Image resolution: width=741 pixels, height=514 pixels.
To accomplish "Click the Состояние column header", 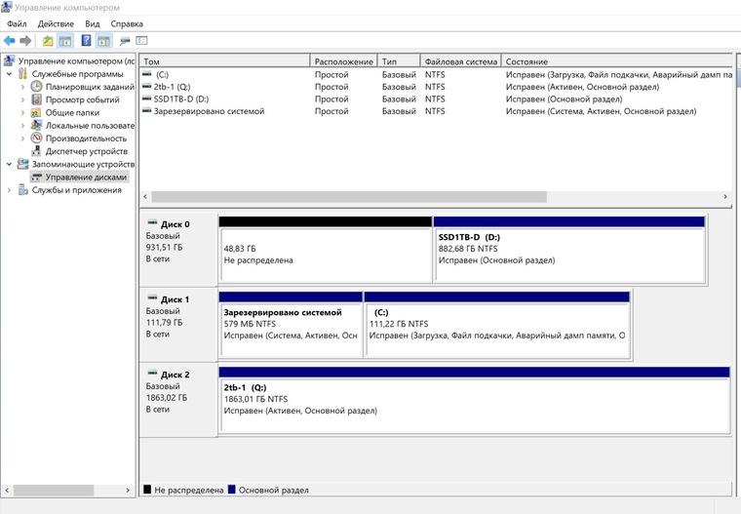I will [x=617, y=61].
